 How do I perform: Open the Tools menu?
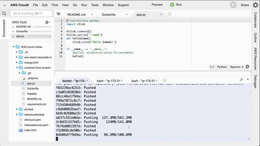pos(95,5)
